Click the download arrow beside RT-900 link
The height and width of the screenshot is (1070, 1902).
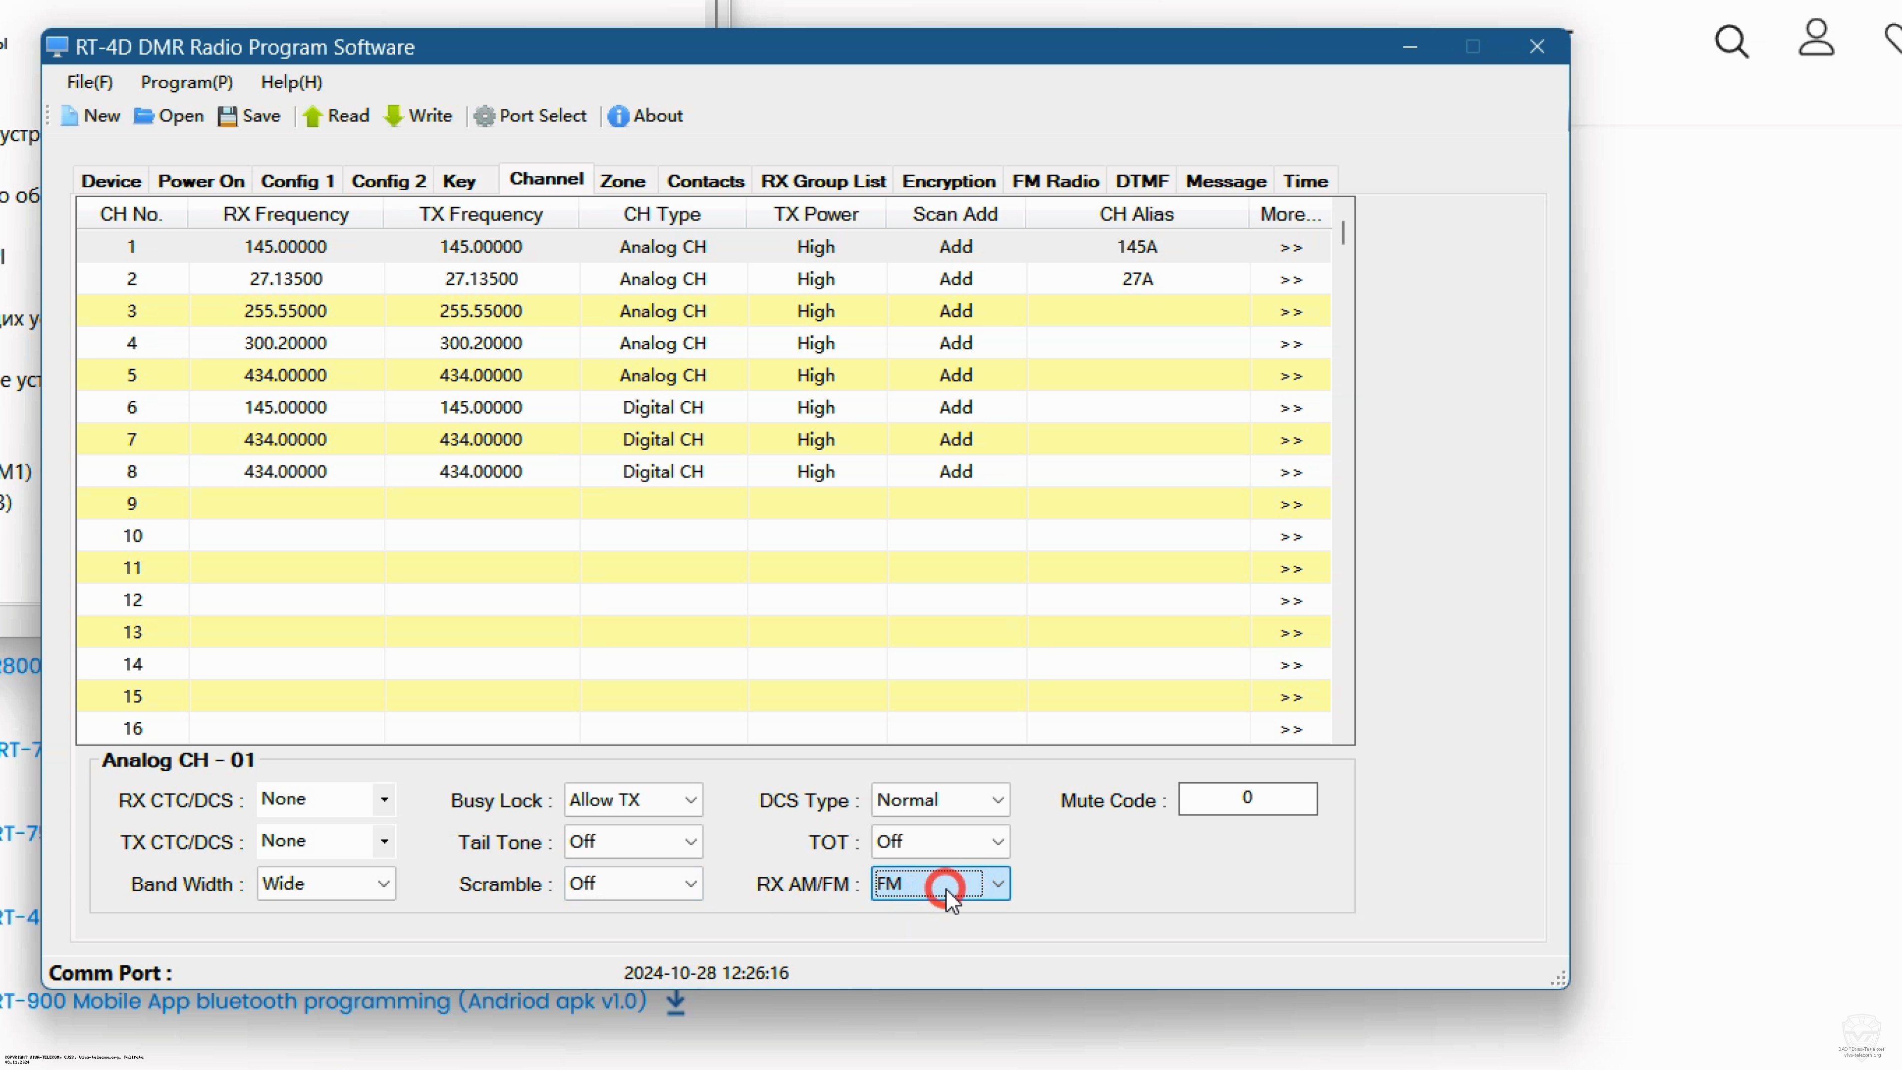(x=676, y=1003)
